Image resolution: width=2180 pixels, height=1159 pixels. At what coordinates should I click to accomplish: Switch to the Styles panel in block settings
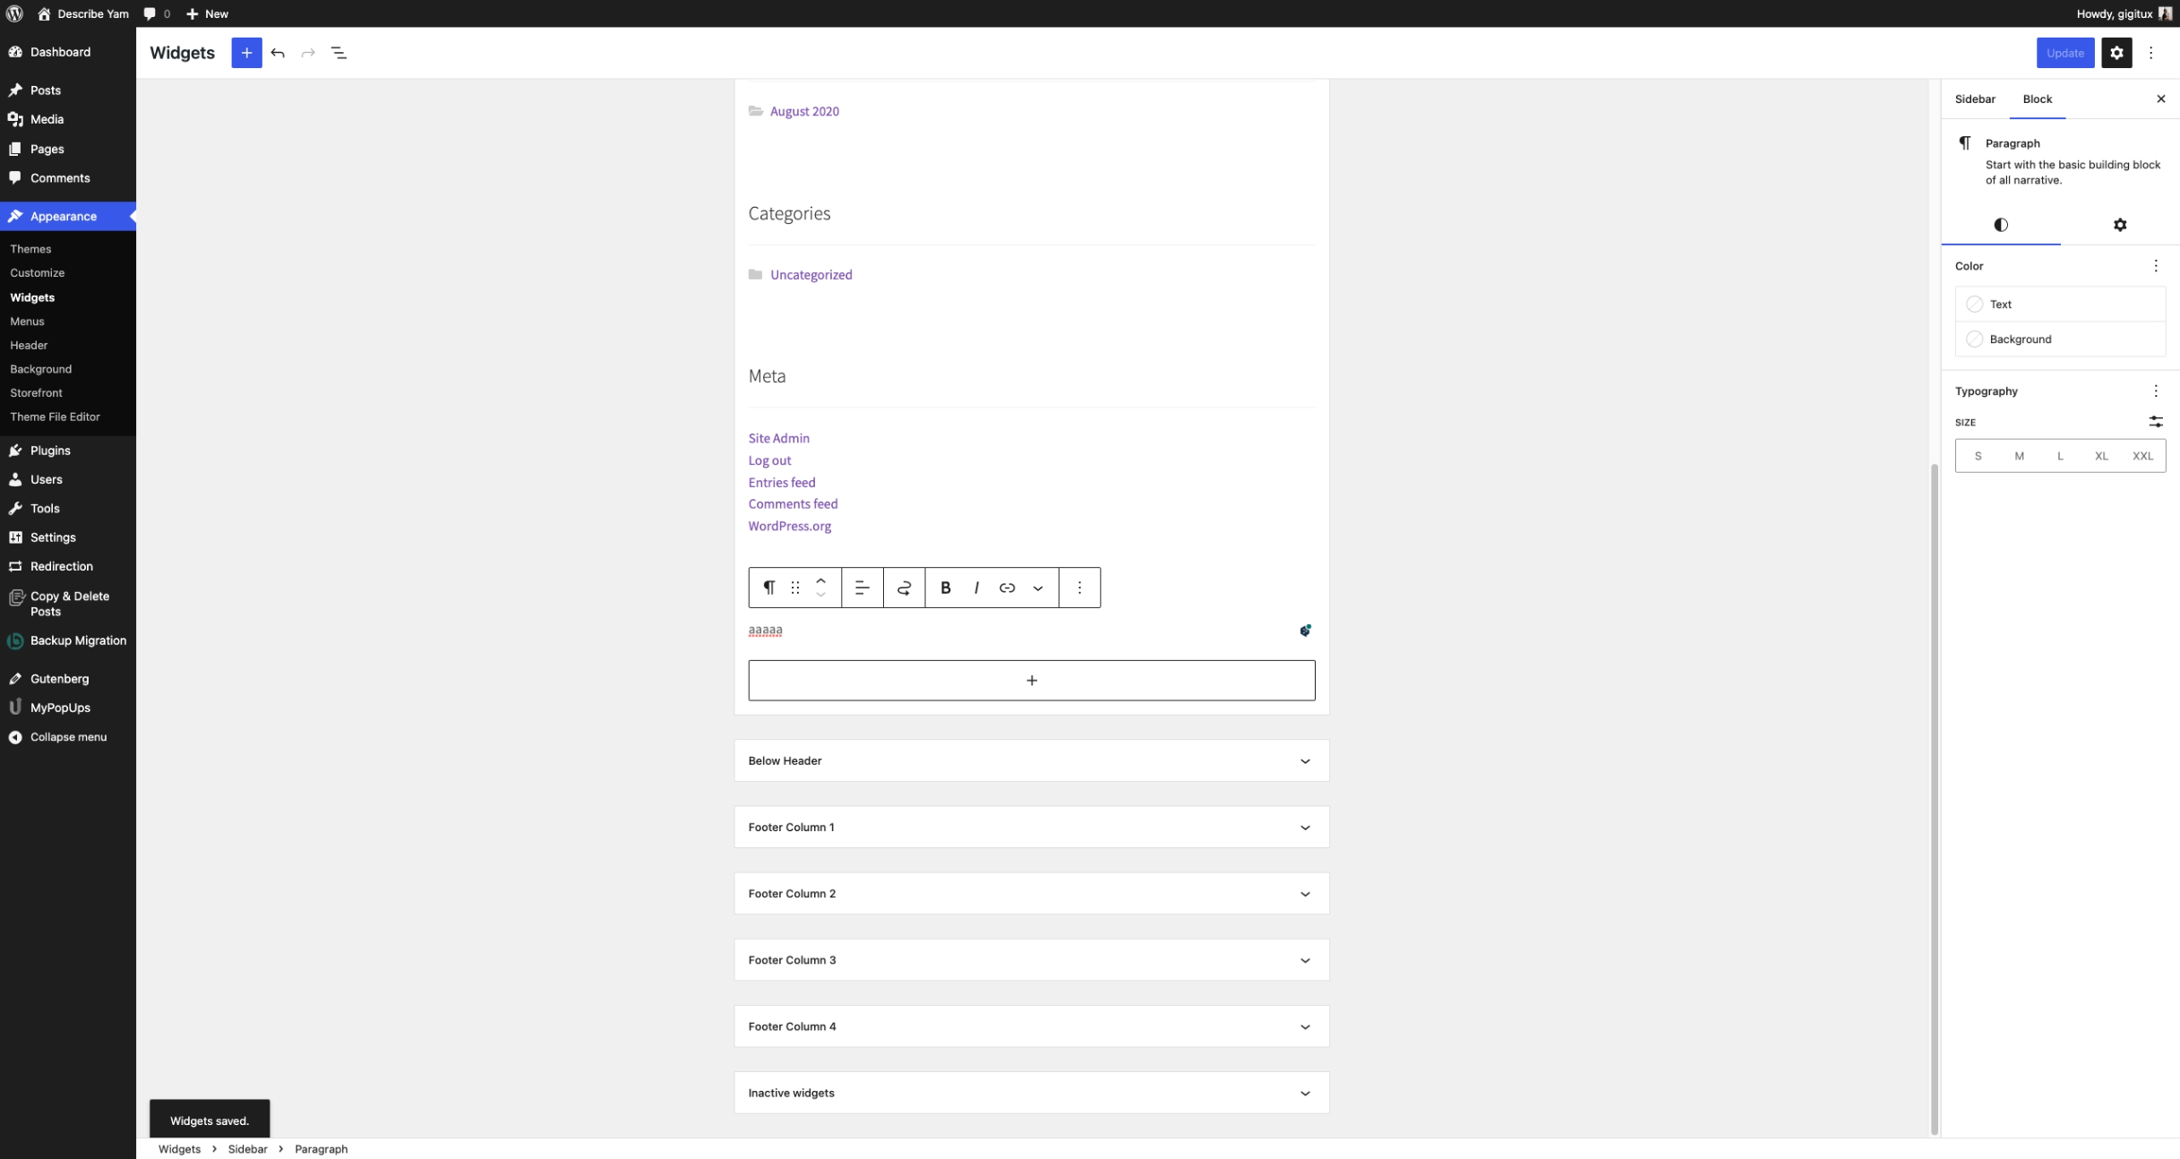pos(2001,225)
